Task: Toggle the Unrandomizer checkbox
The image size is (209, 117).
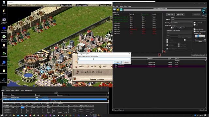Action: tap(194, 29)
